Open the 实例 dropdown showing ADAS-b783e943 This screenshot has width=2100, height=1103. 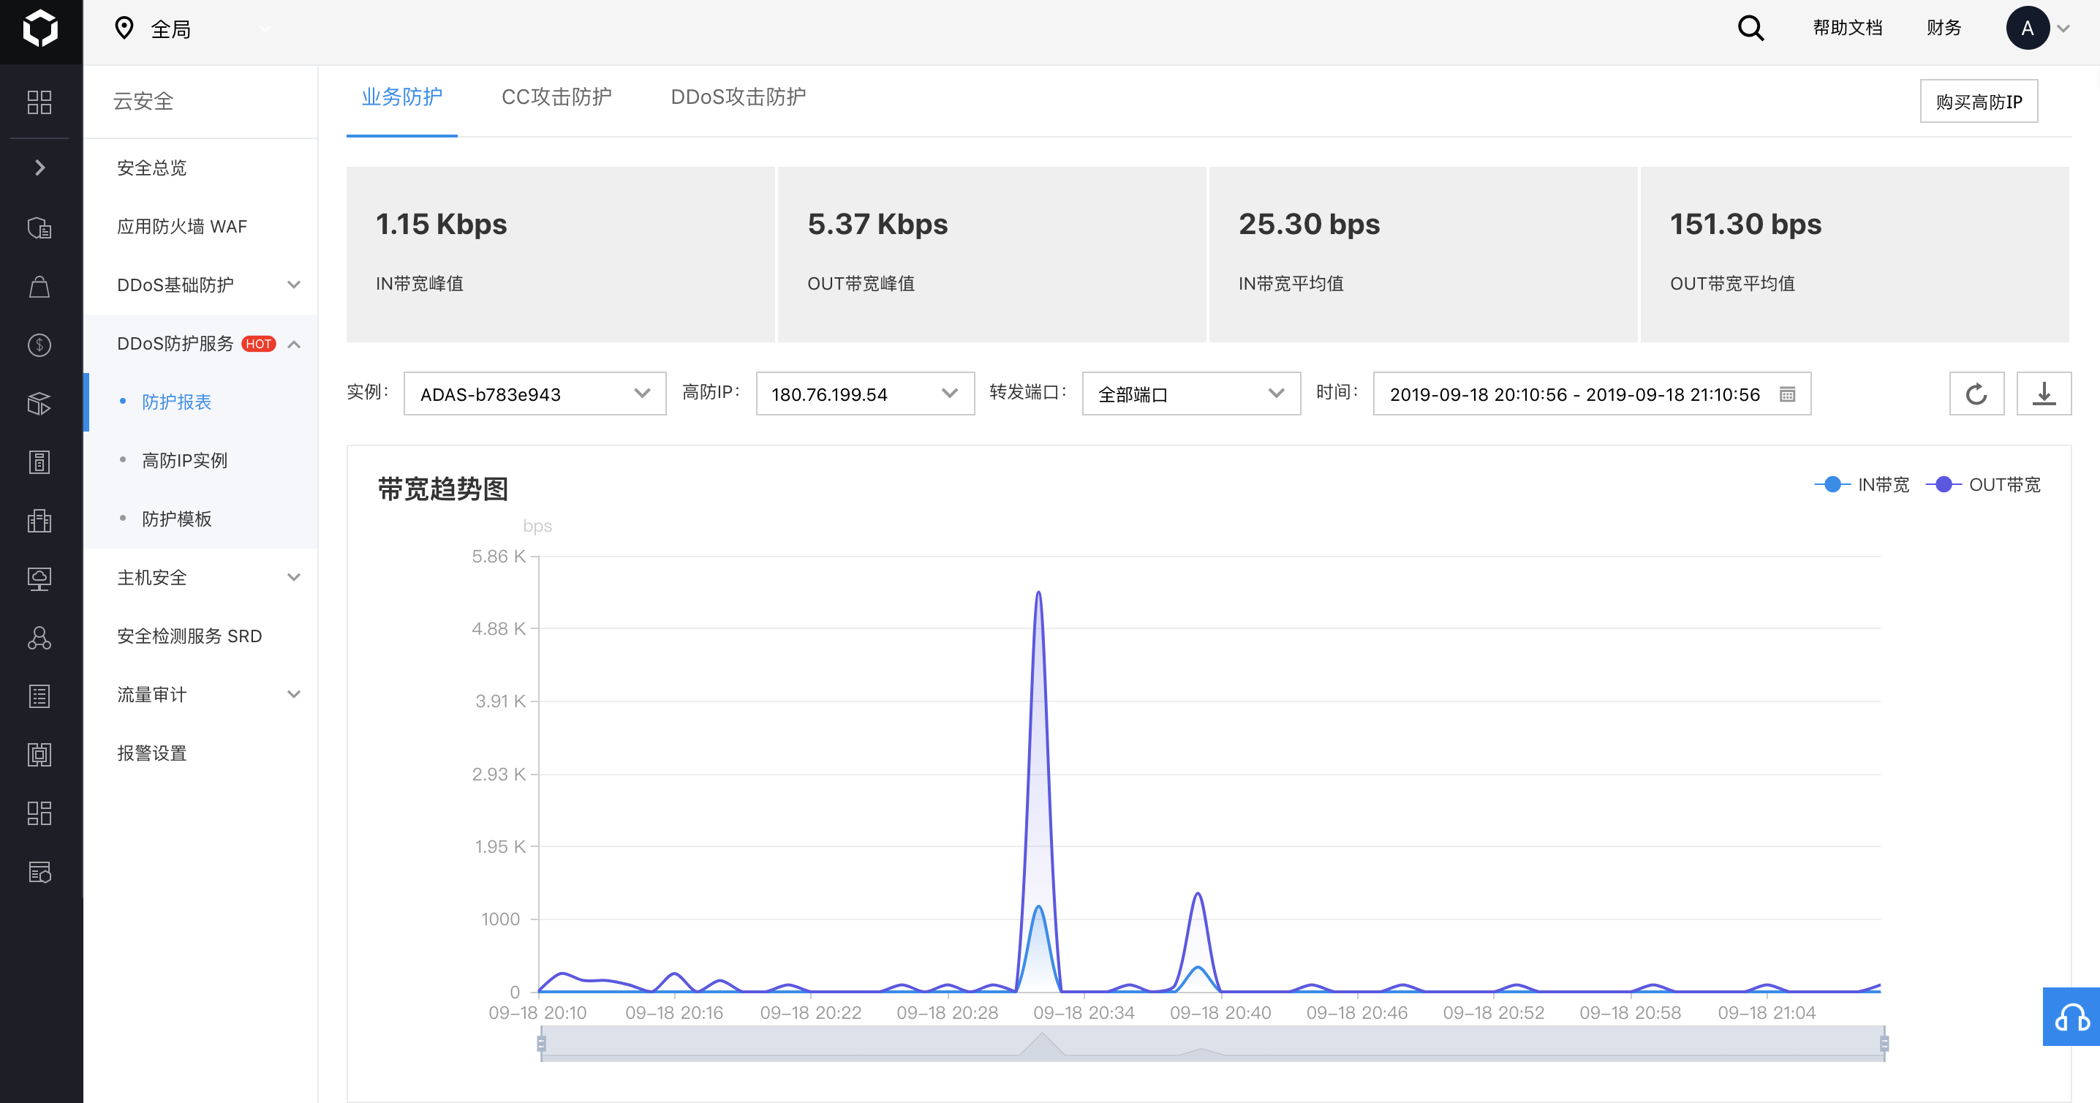pyautogui.click(x=535, y=394)
